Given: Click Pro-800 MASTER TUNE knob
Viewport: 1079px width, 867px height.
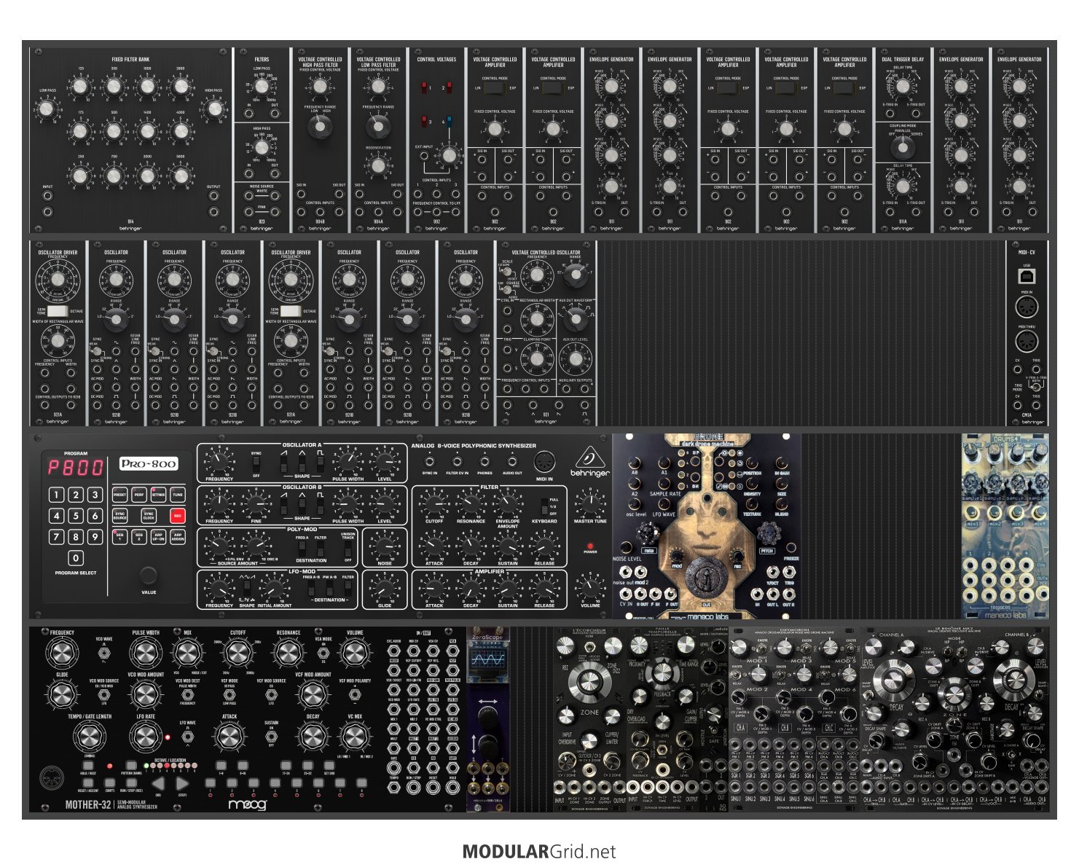Looking at the screenshot, I should pos(590,503).
